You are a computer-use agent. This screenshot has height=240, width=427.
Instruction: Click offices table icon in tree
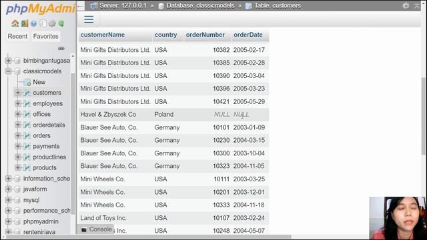[27, 114]
